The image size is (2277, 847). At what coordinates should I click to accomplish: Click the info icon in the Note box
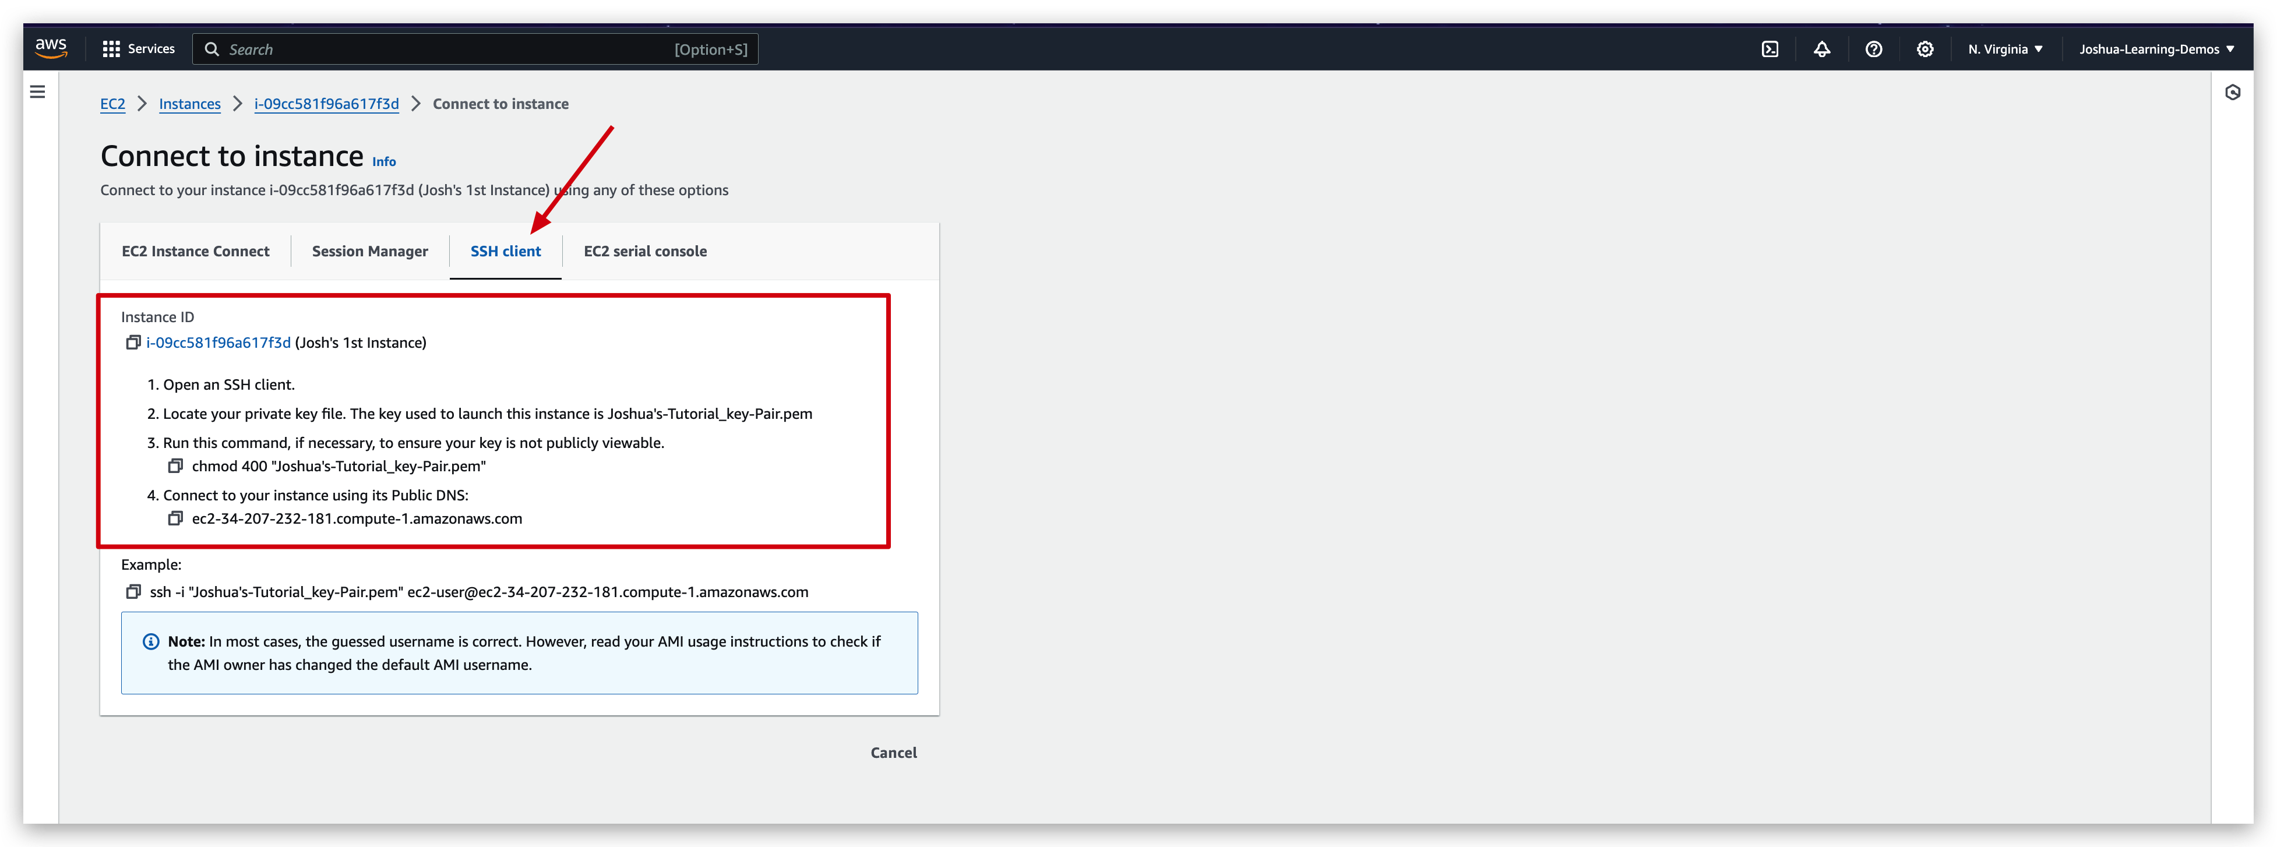coord(150,641)
